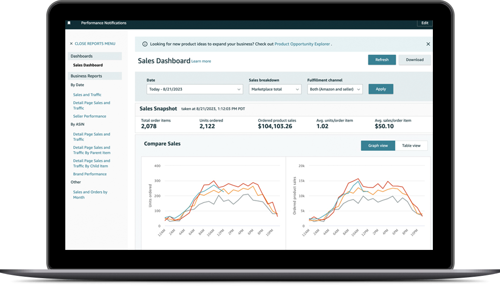Click the Learn more link
Screen dimensions: 500x286
click(x=201, y=61)
